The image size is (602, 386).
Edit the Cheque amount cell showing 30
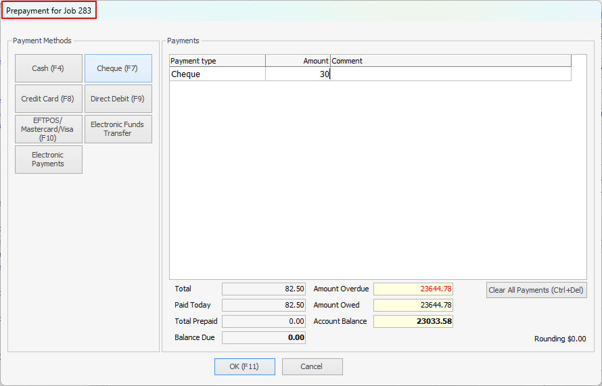pyautogui.click(x=298, y=74)
